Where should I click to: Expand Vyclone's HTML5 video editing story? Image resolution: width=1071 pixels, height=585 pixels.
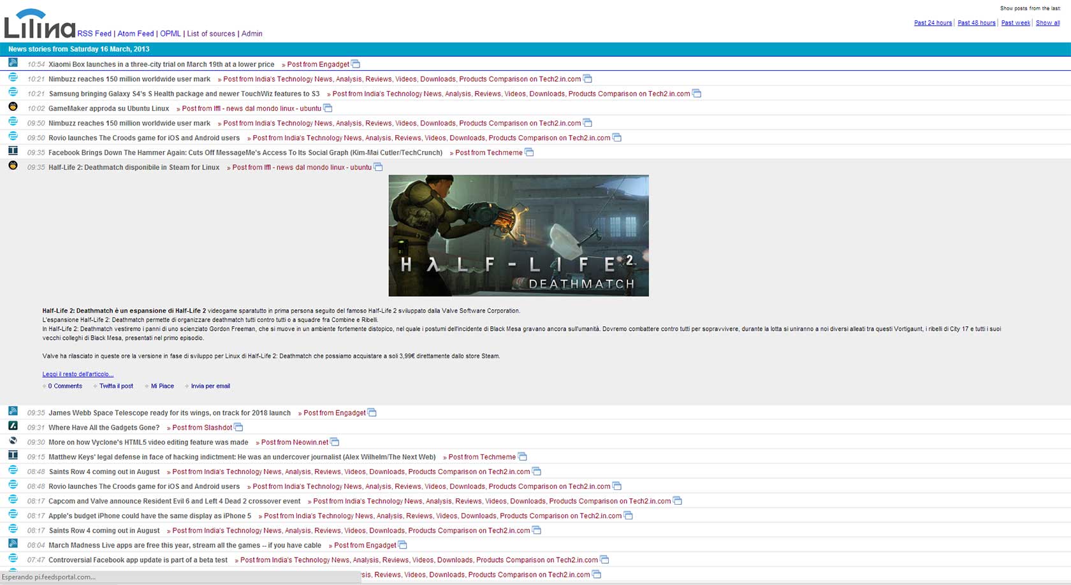[x=149, y=442]
